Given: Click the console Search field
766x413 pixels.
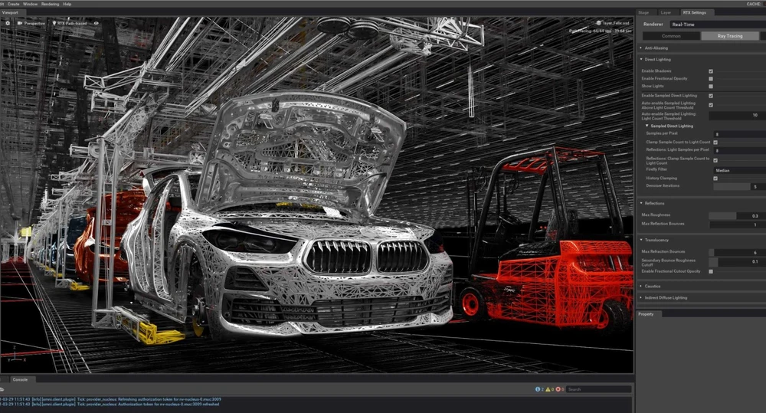Looking at the screenshot, I should 599,389.
